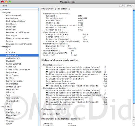Select Cartes vidéo / moniteurs
The width and height of the screenshot is (135, 126).
pyautogui.click(x=18, y=69)
